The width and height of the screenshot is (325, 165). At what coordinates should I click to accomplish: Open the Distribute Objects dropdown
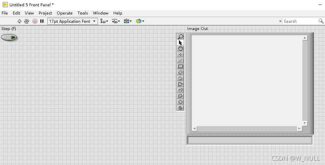tap(116, 21)
